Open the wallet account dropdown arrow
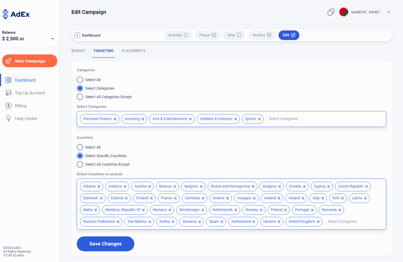 388,12
